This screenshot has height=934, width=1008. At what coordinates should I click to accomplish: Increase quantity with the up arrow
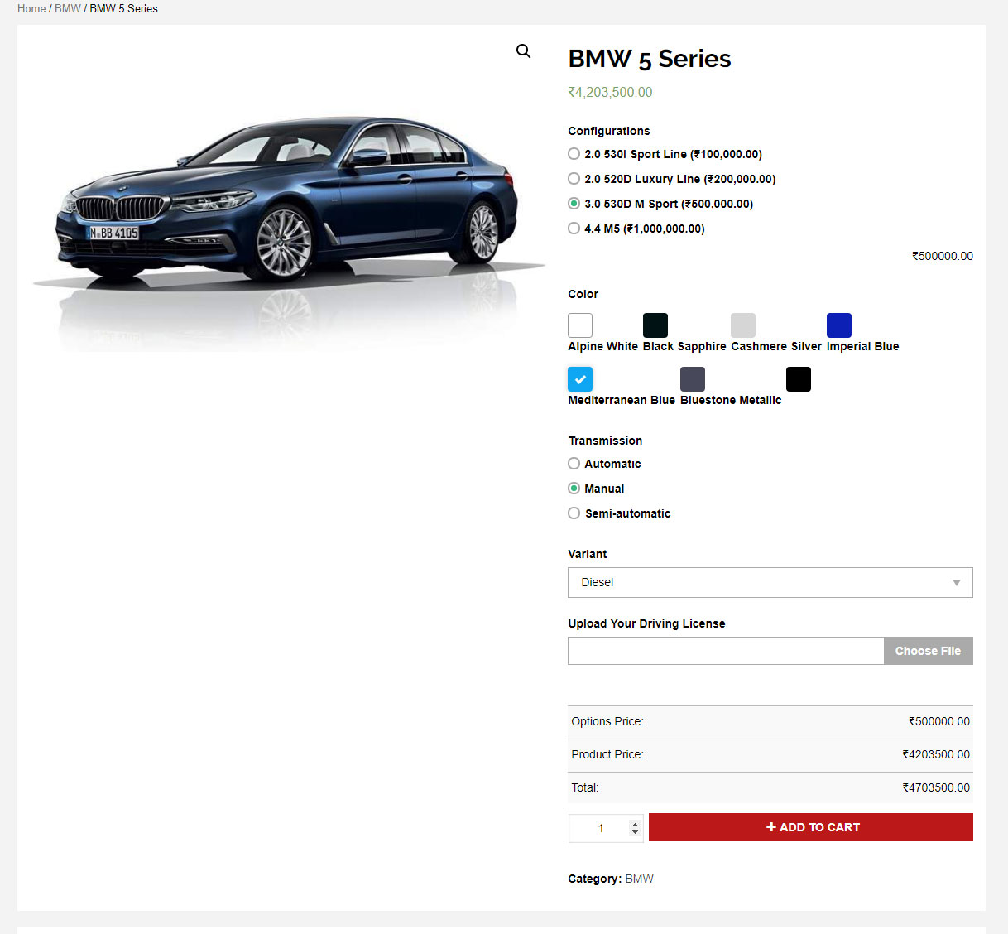(x=635, y=824)
